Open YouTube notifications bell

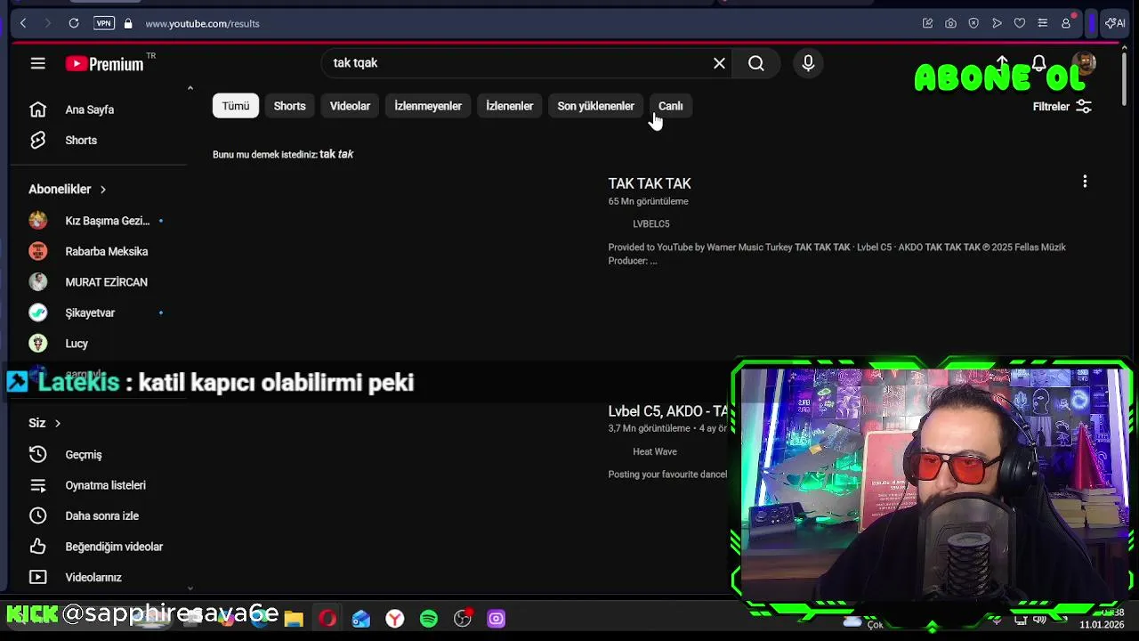1038,63
